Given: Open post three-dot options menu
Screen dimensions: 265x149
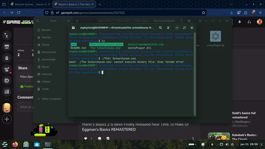Looking at the screenshot, I should 193,138.
